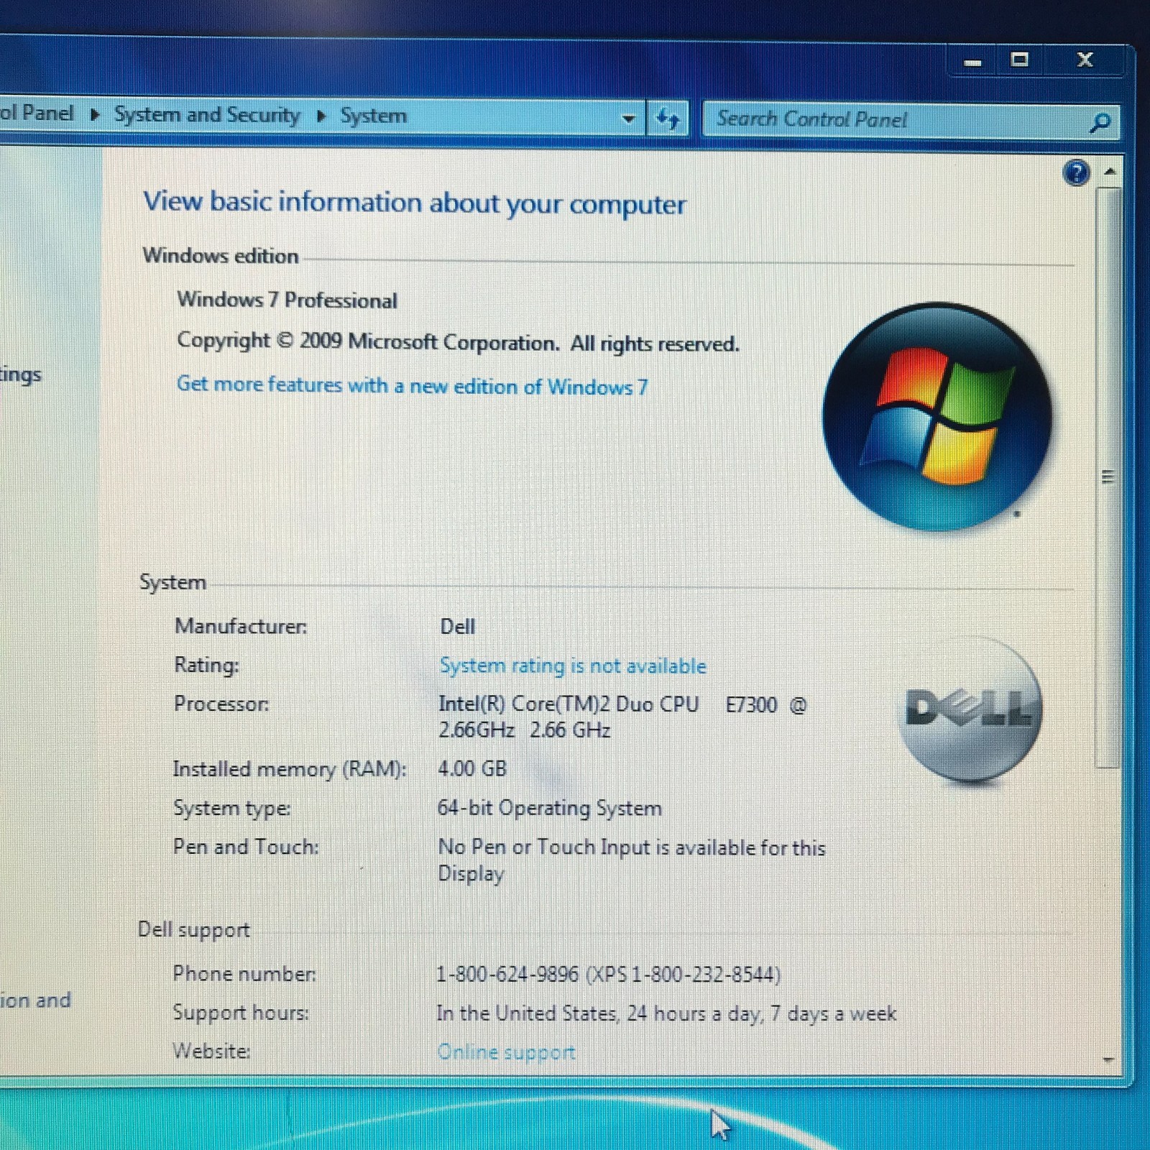
Task: Click the vertical scrollbar thumb
Action: pos(1108,477)
